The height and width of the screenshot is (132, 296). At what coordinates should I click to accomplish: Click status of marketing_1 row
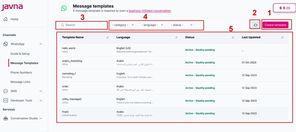click(200, 75)
